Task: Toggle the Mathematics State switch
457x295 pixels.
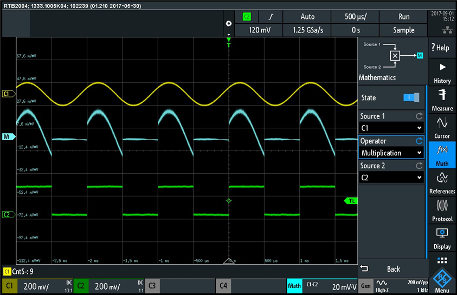Action: tap(411, 98)
